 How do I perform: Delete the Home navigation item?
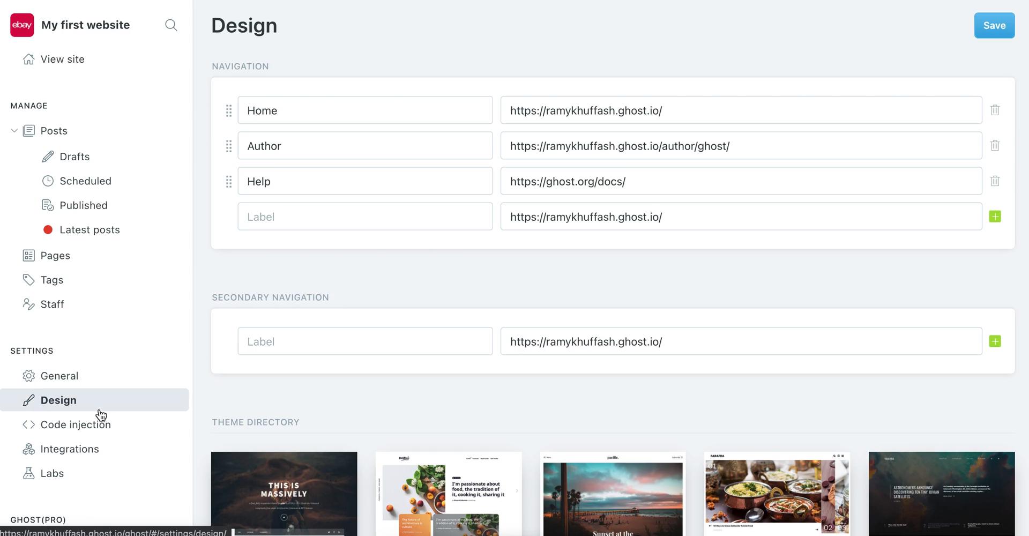995,110
